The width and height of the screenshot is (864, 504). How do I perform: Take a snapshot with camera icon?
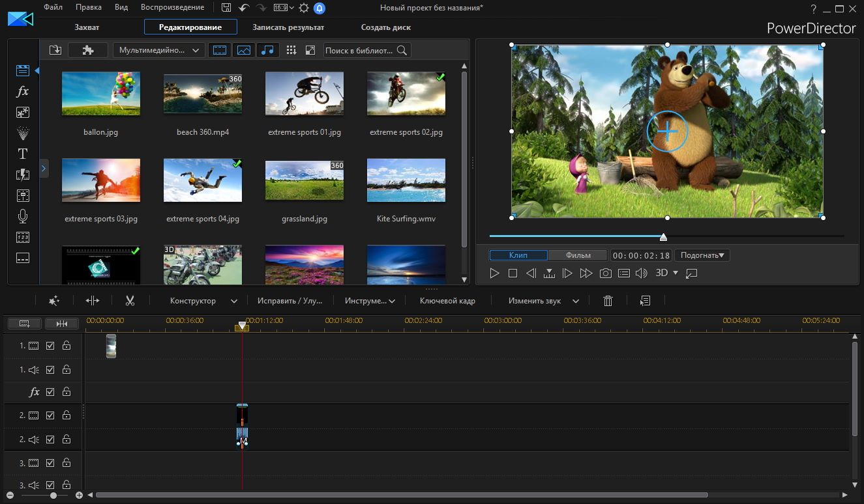[x=606, y=273]
